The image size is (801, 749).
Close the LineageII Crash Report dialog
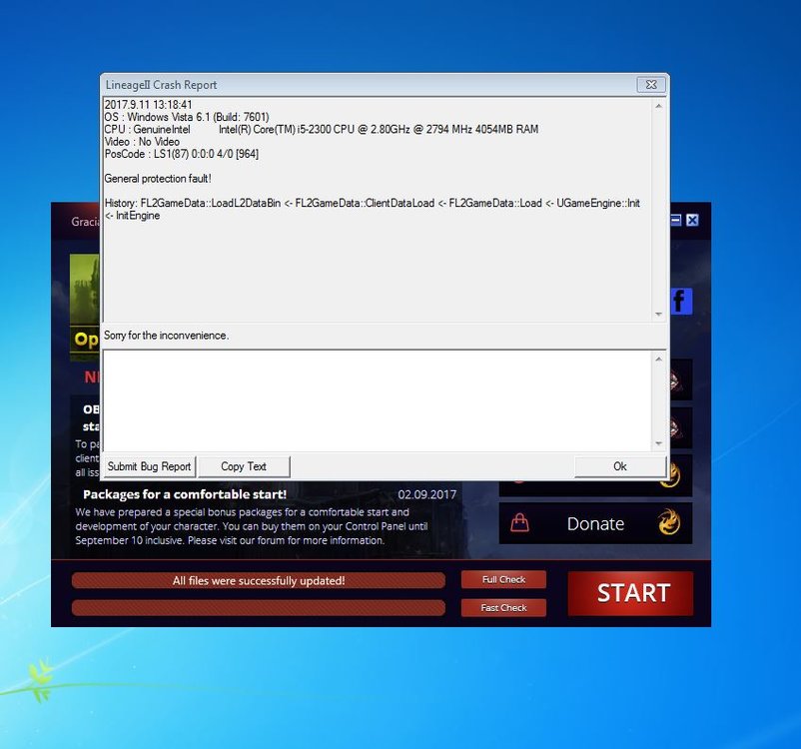click(650, 85)
